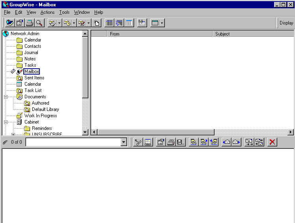Select the Tasks folder
The width and height of the screenshot is (295, 223).
[30, 65]
